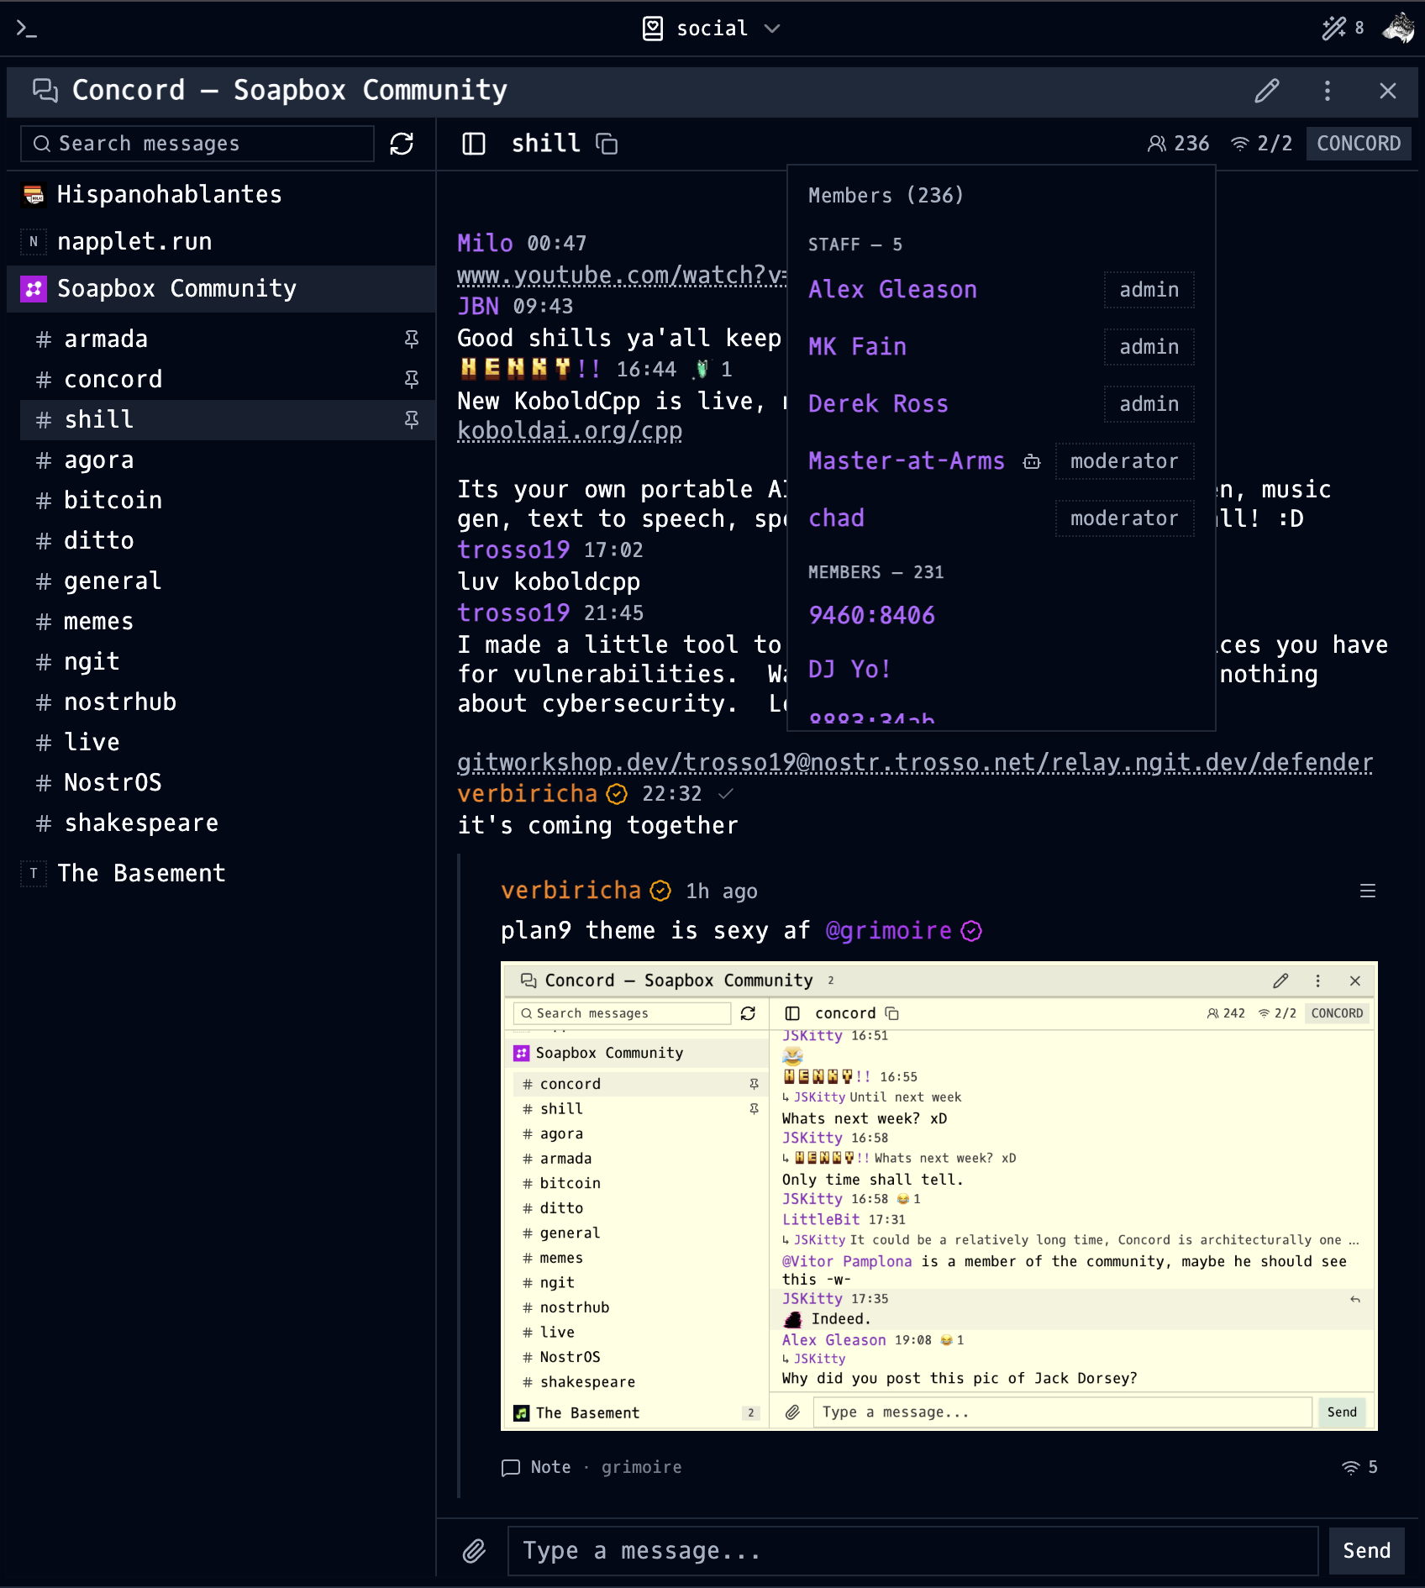This screenshot has width=1425, height=1588.
Task: Open the napplet.run group
Action: 221,242
